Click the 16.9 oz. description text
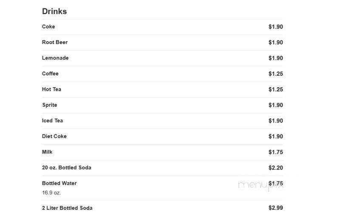This screenshot has height=220, width=337. click(x=51, y=193)
